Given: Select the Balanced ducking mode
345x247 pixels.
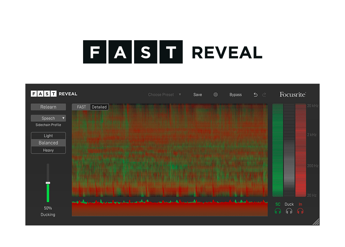Looking at the screenshot, I should (48, 143).
